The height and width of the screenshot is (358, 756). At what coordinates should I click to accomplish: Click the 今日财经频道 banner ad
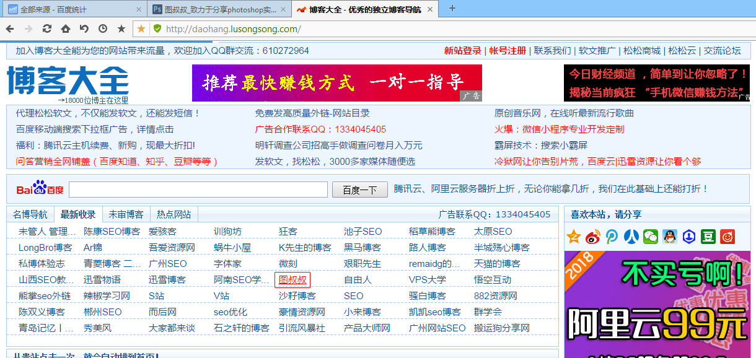tap(657, 83)
